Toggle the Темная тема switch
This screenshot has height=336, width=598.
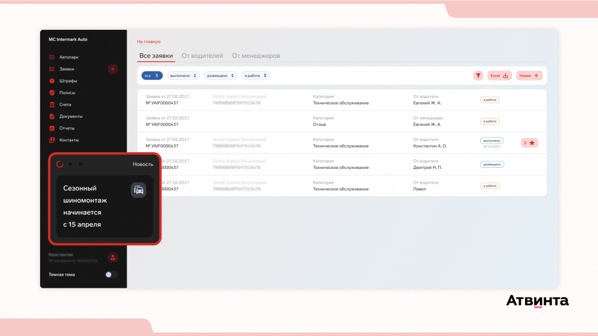pos(111,275)
